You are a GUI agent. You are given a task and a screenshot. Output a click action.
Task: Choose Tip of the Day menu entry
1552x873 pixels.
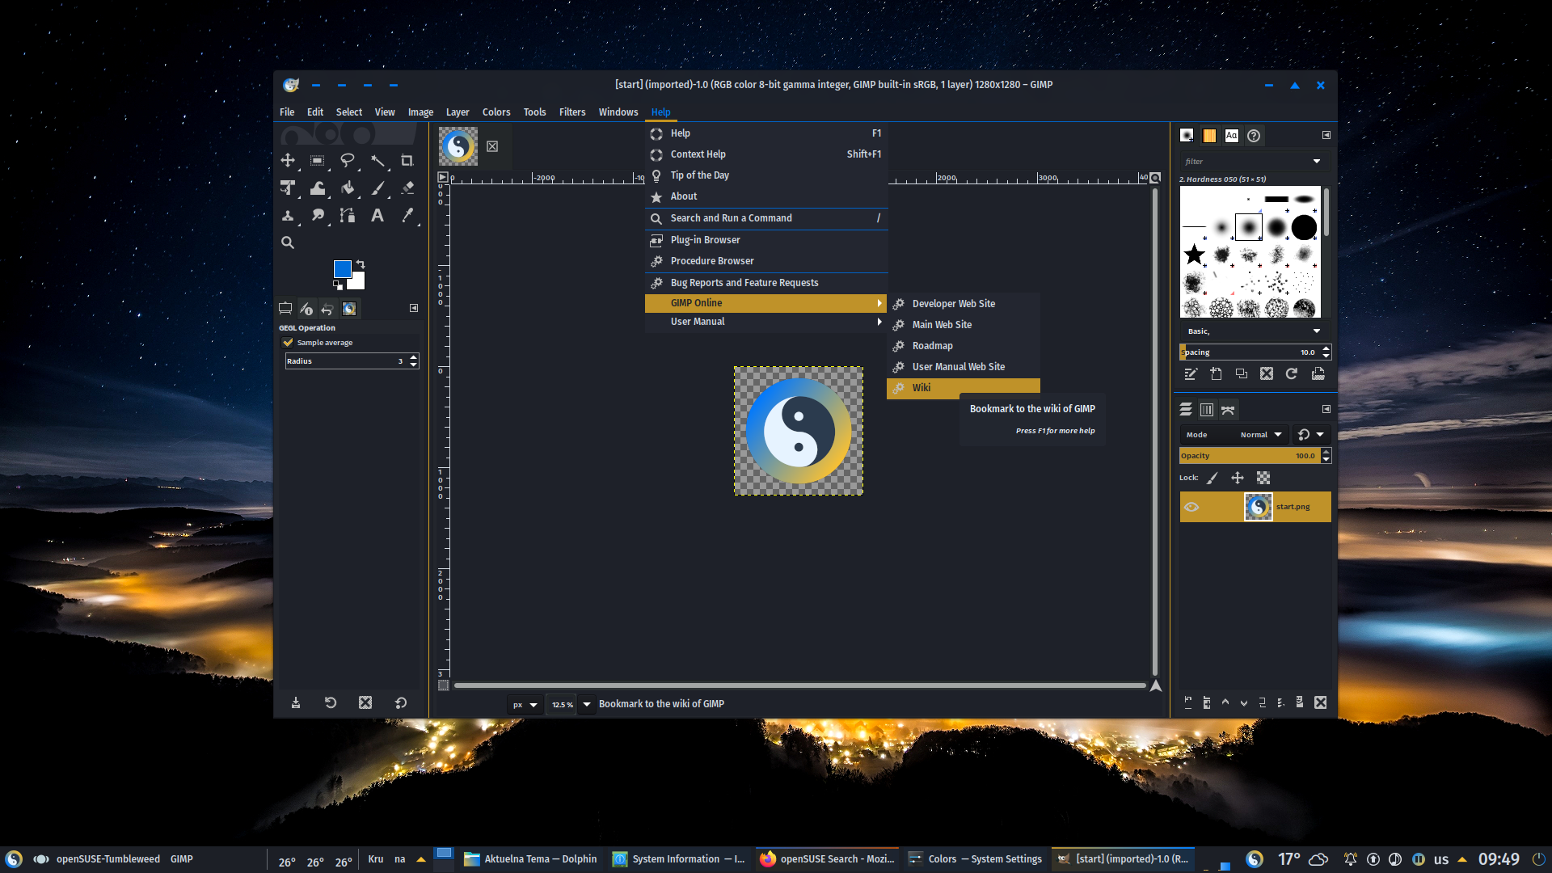(766, 175)
